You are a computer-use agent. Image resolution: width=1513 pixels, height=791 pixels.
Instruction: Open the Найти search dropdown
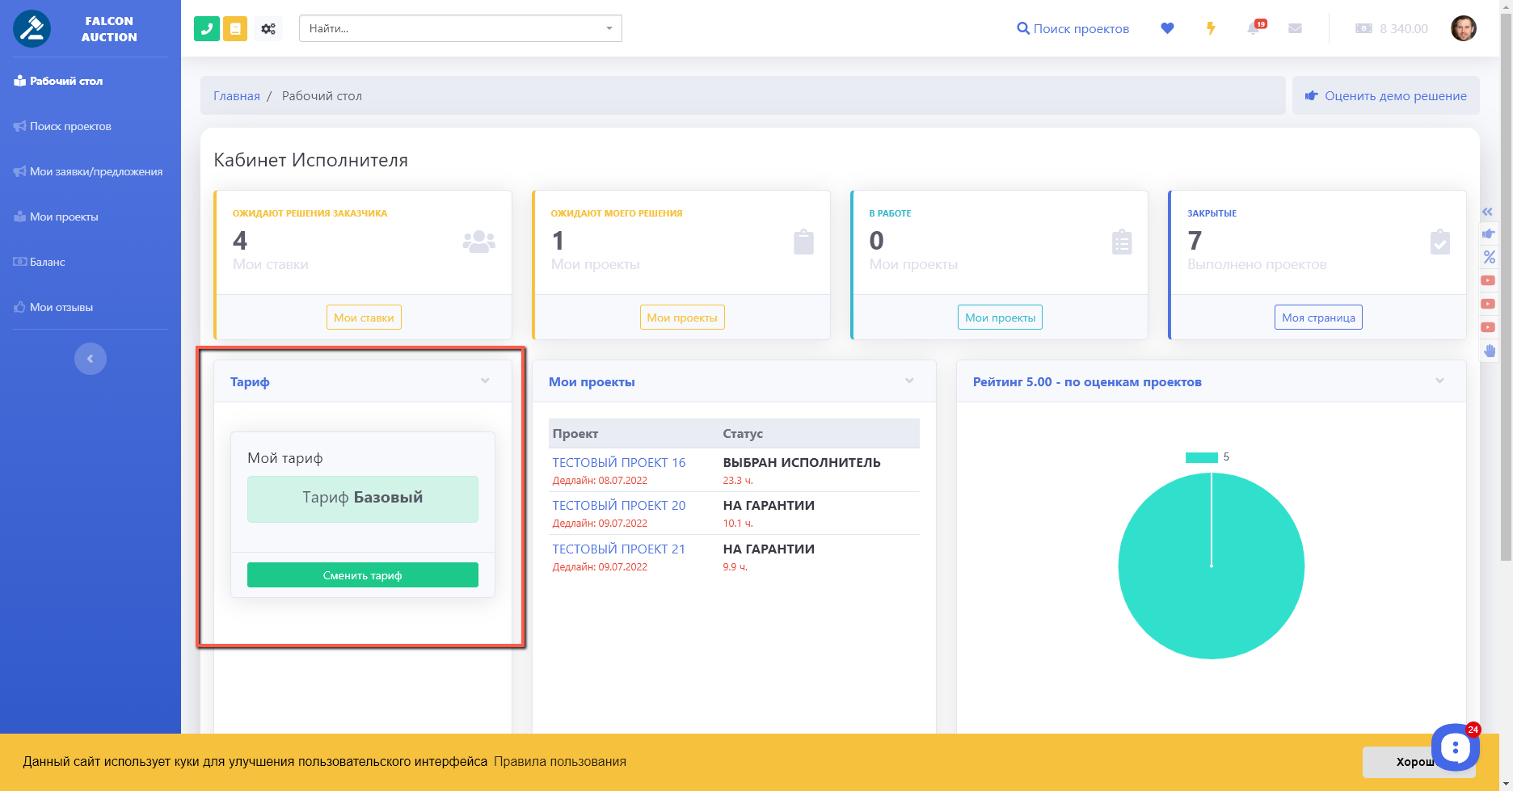click(460, 28)
